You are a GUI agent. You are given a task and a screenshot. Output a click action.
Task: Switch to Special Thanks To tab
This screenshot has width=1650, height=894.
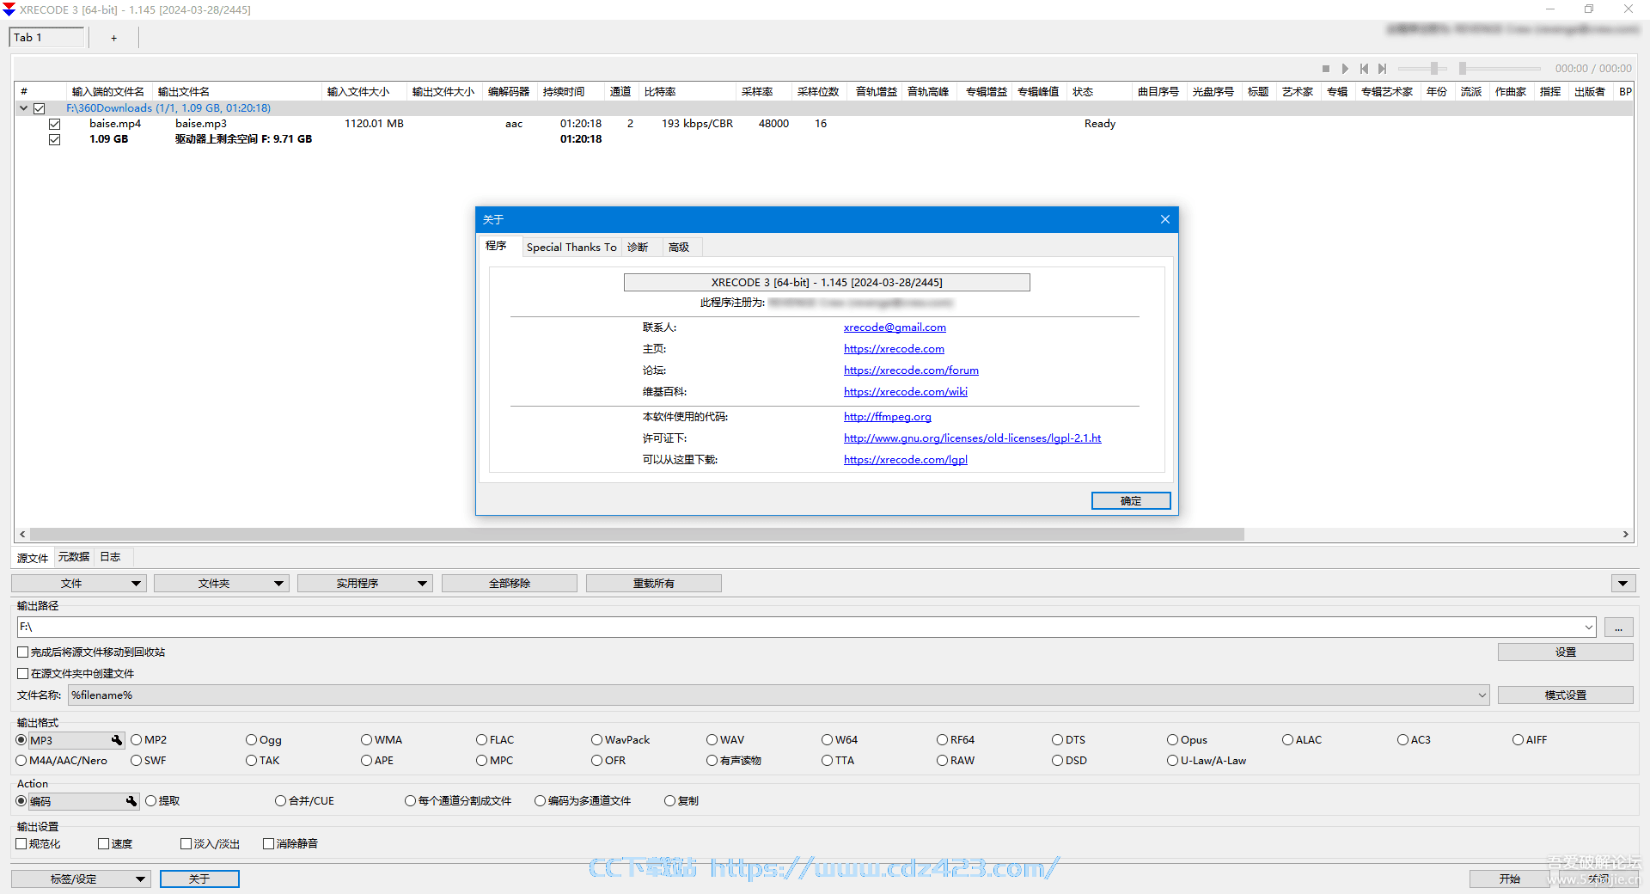571,248
